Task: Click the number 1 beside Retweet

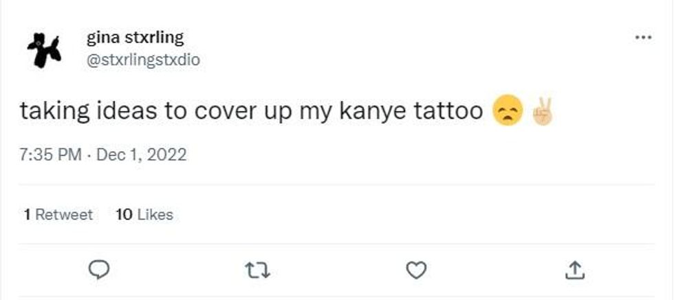Action: 27,215
